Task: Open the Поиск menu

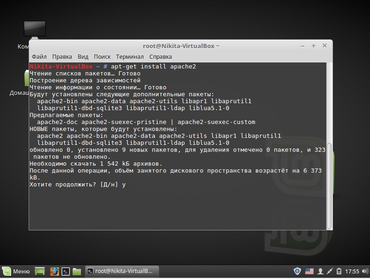Action: 102,56
